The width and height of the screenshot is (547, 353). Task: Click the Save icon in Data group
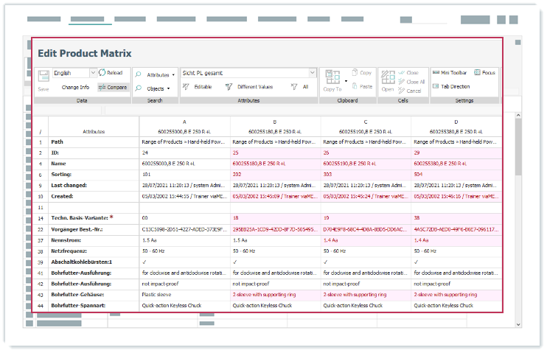(x=43, y=76)
